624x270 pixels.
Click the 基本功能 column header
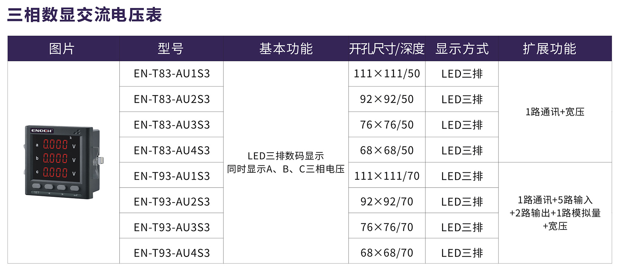coord(286,49)
